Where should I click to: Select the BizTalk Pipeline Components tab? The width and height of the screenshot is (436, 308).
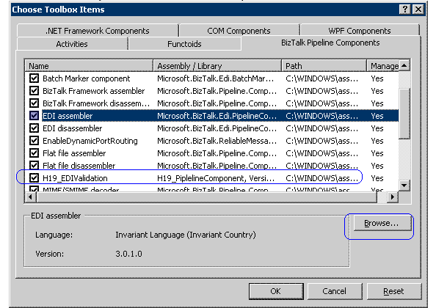point(330,43)
